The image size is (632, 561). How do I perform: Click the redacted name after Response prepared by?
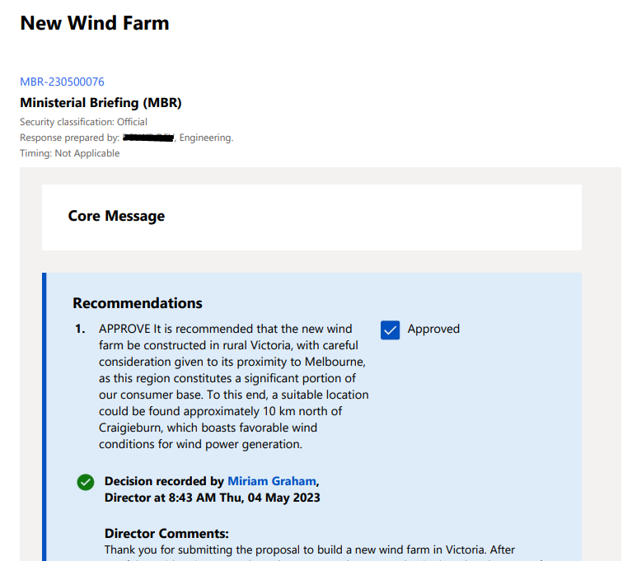tap(148, 138)
